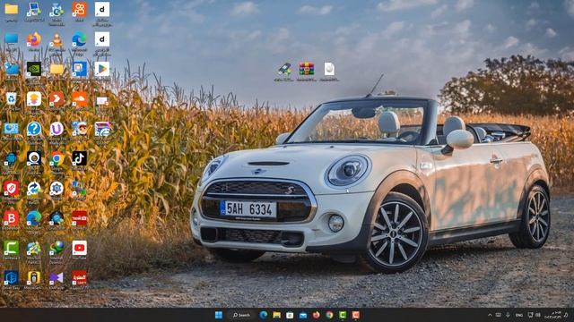The height and width of the screenshot is (322, 574).
Task: Open the Mail app from the taskbar
Action: pos(303,315)
